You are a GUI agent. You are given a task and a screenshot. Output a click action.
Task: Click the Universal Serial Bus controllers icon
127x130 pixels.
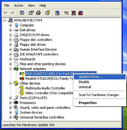(16, 117)
